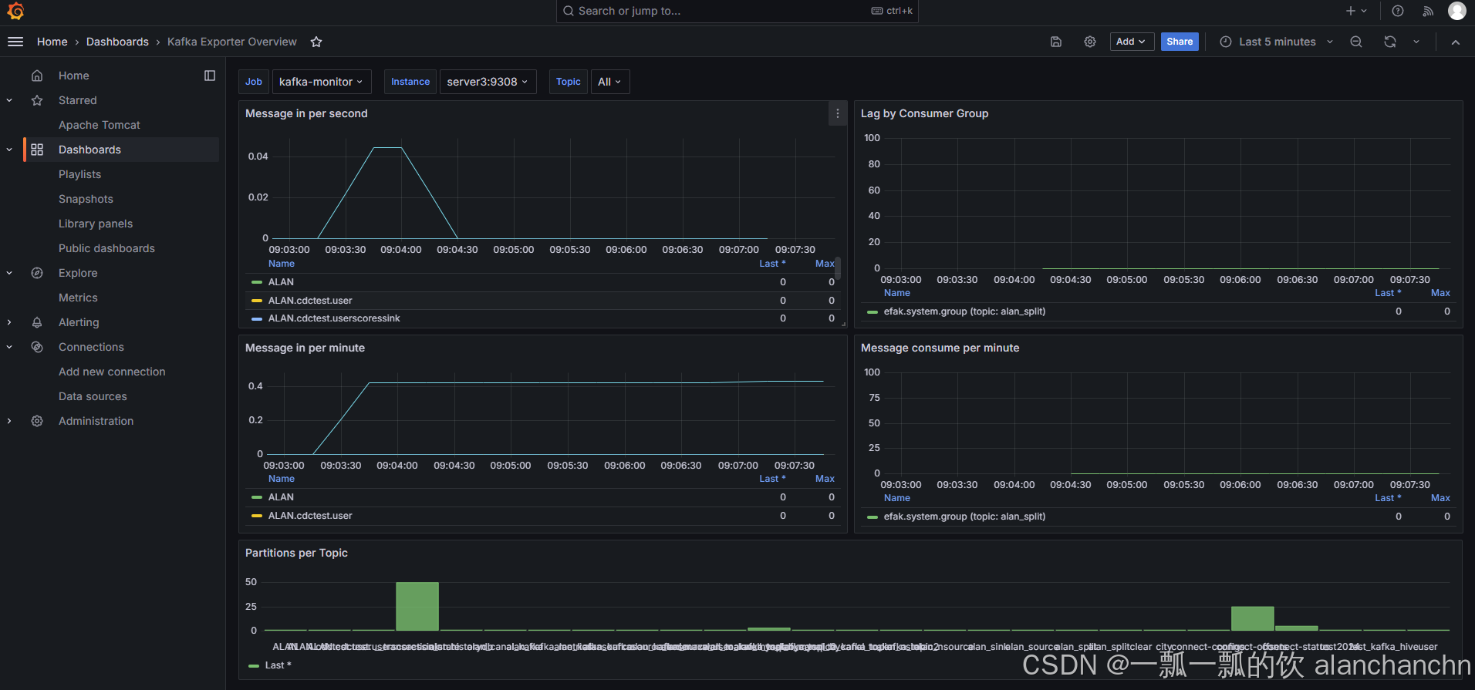Image resolution: width=1475 pixels, height=690 pixels.
Task: Go to Dashboards breadcrumb link
Action: pyautogui.click(x=117, y=42)
